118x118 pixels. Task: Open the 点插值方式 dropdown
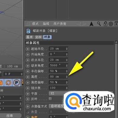[x=57, y=106]
